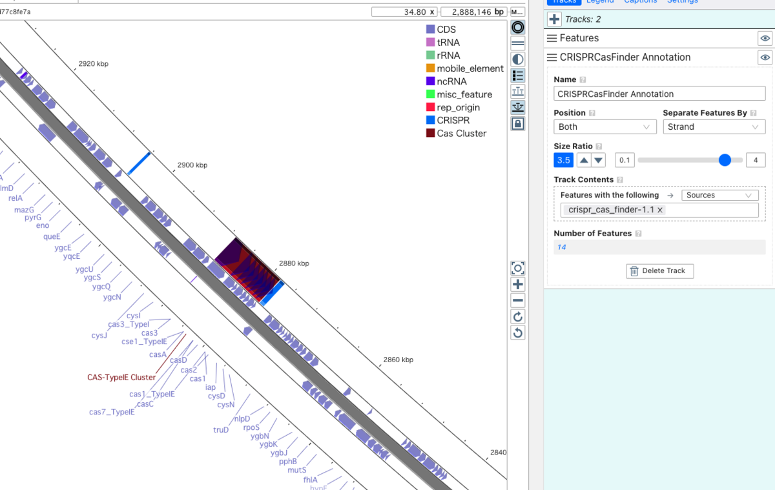Click the tRNA legend color swatch

(x=430, y=43)
